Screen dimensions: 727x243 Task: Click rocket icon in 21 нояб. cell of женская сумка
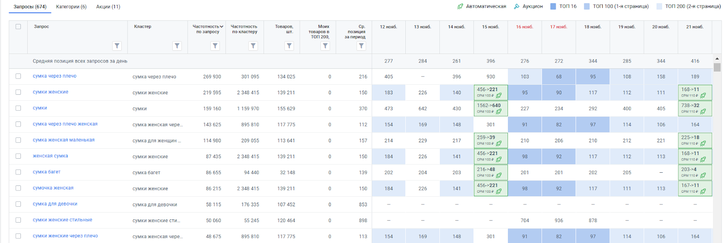[x=703, y=160]
